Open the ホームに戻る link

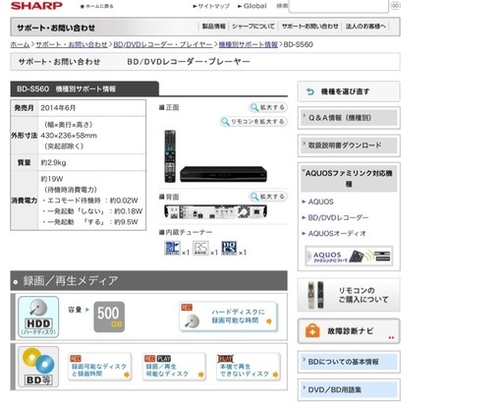tap(97, 6)
